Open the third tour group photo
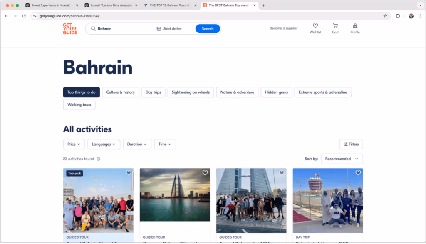The image size is (426, 244). (251, 200)
